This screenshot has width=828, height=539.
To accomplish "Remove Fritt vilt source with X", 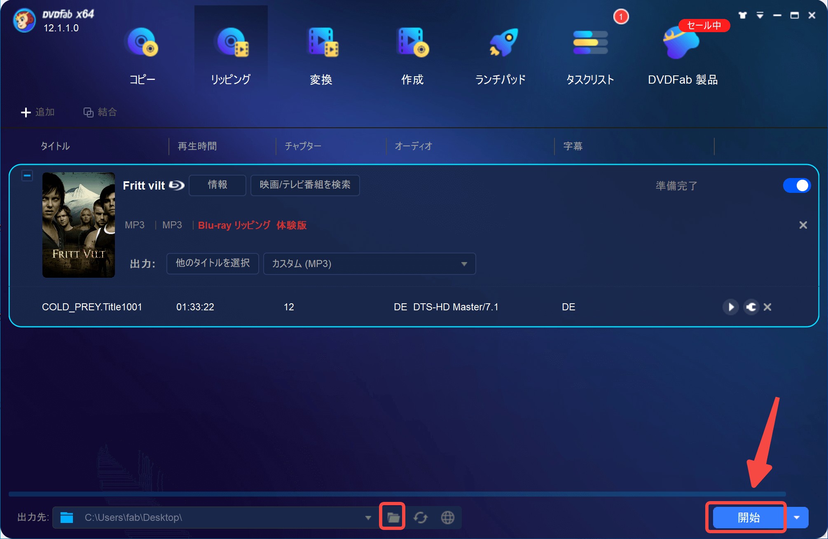I will [x=803, y=225].
